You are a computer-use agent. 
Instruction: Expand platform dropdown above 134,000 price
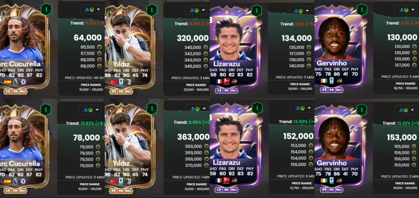[x=301, y=11]
